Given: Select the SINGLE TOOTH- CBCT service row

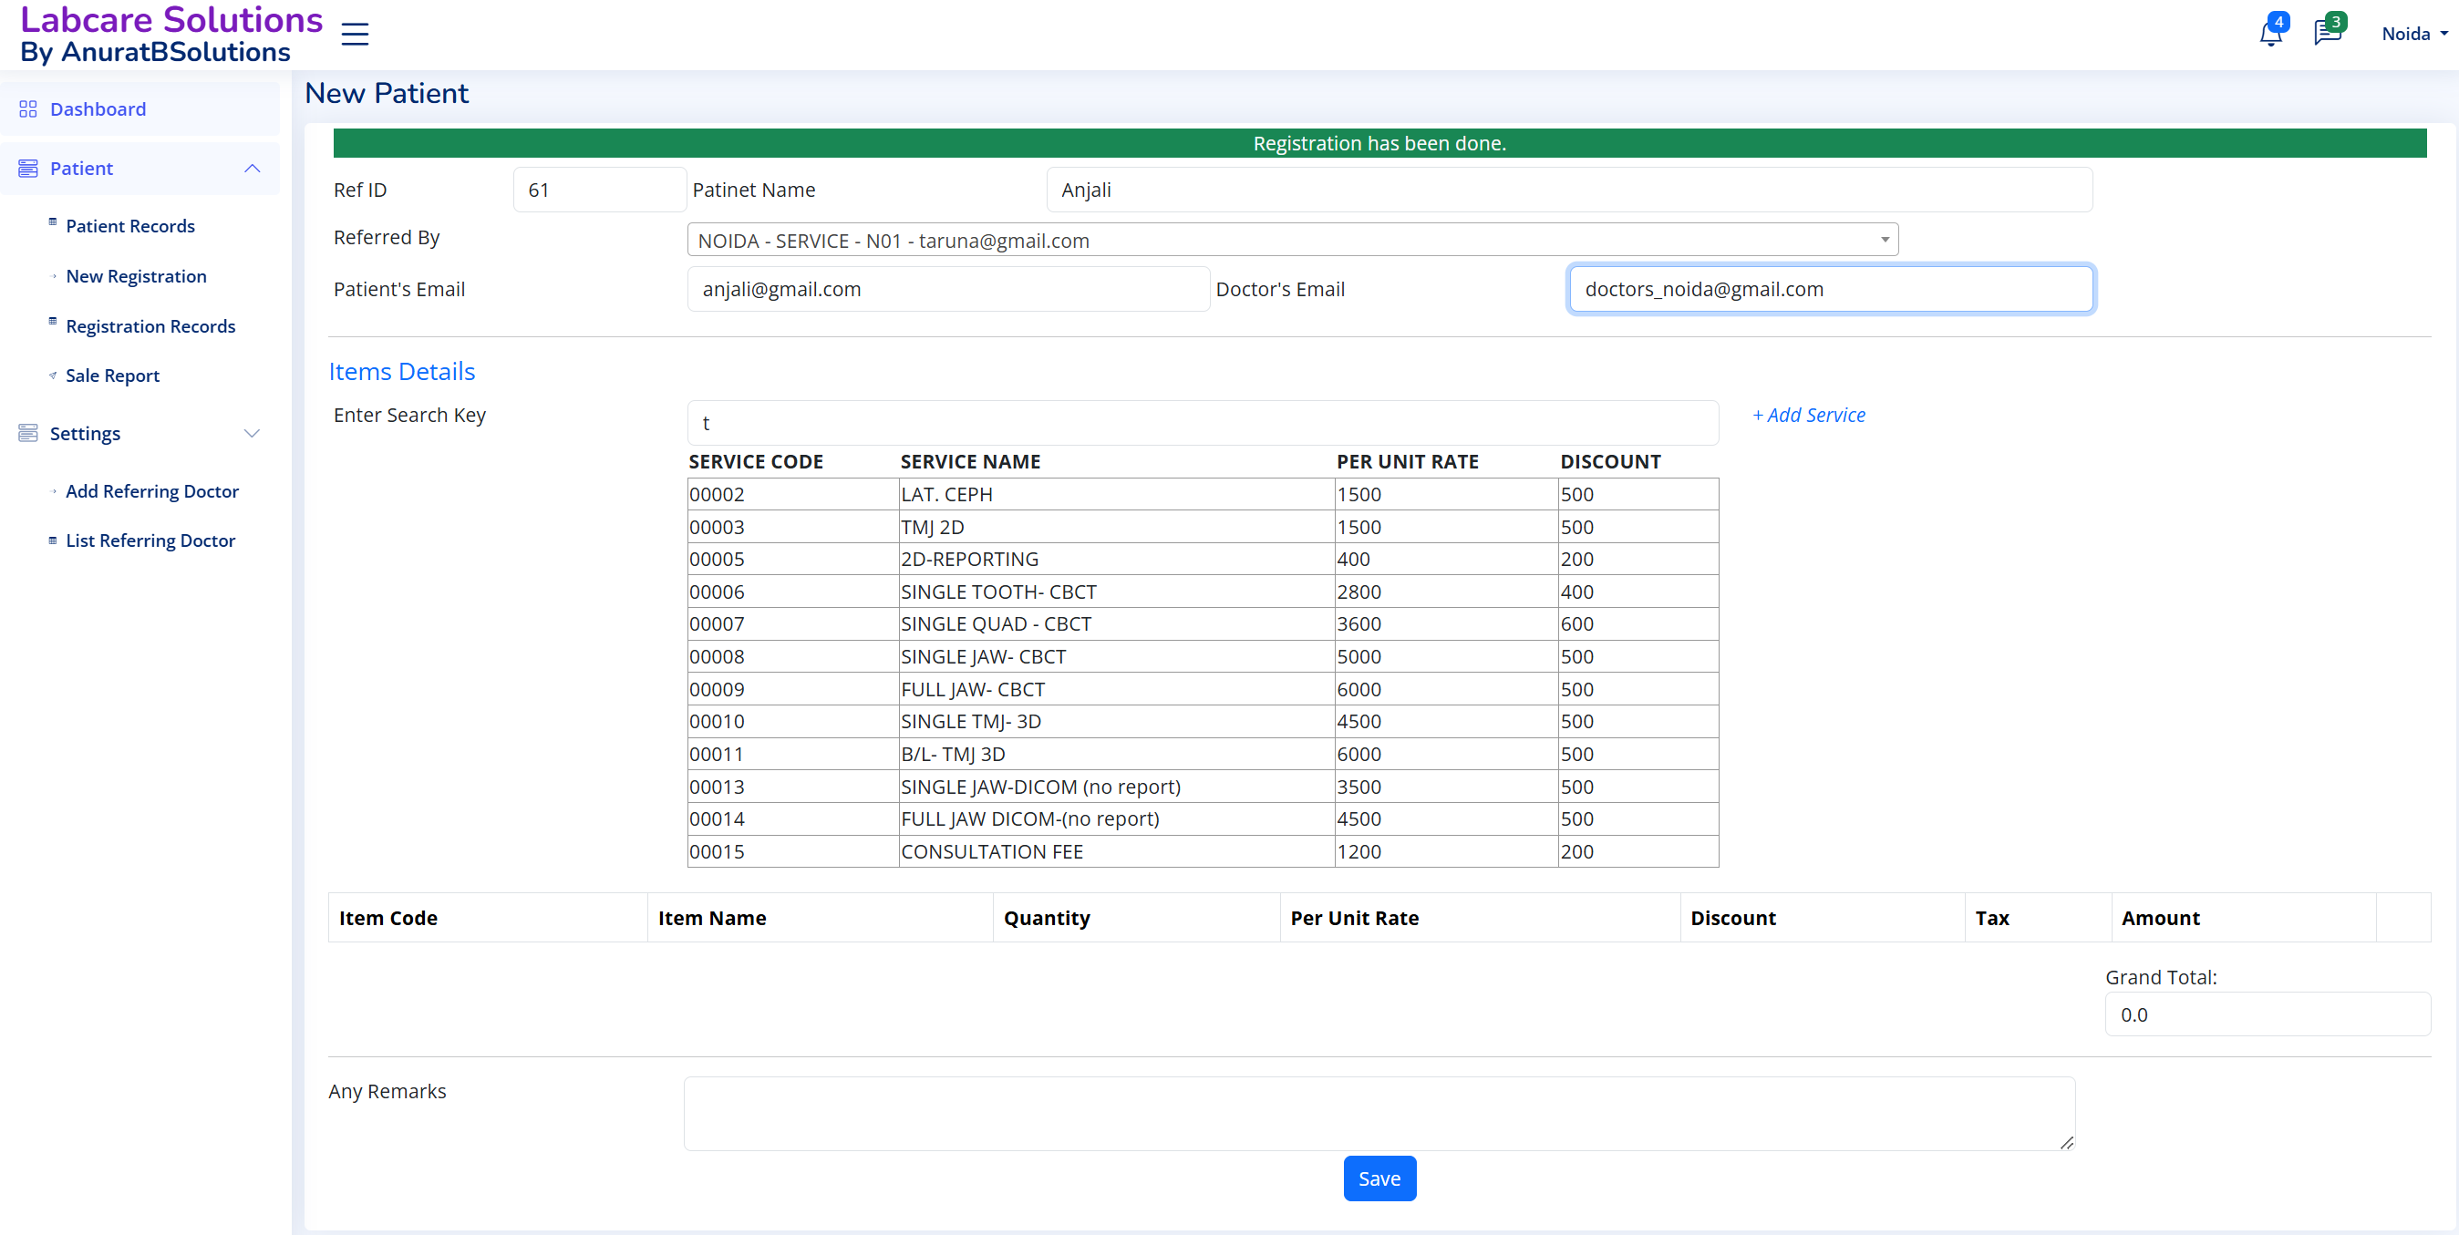Looking at the screenshot, I should point(997,592).
